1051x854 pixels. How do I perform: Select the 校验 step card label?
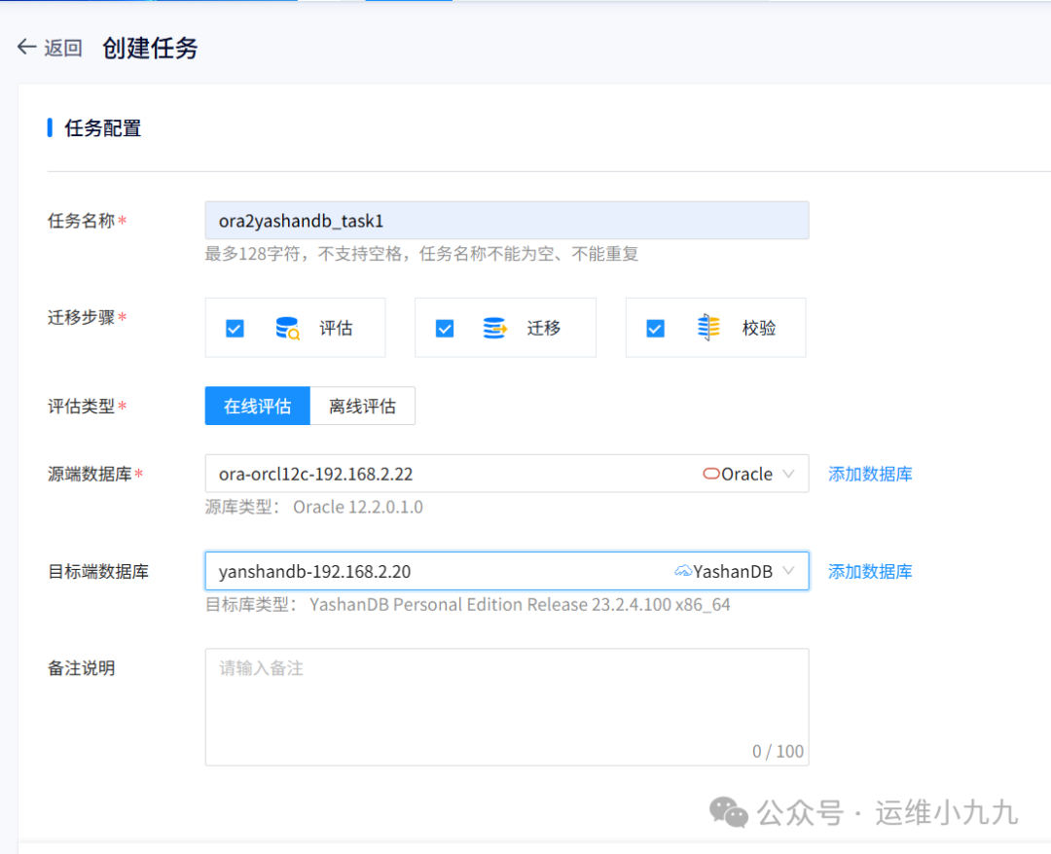click(759, 328)
